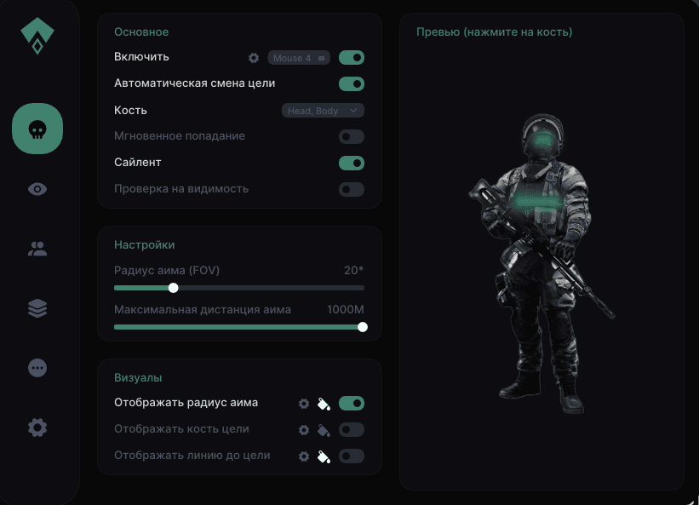Disable Автоматическая смена цели toggle
Screen dimensions: 699x505
tap(352, 83)
